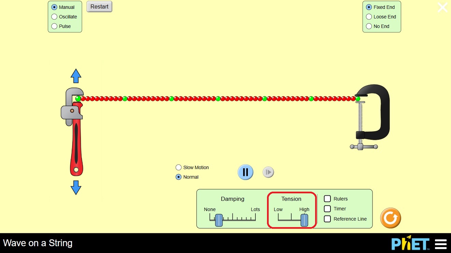Viewport: 451px width, 253px height.
Task: Click the PhET logo
Action: tap(410, 244)
